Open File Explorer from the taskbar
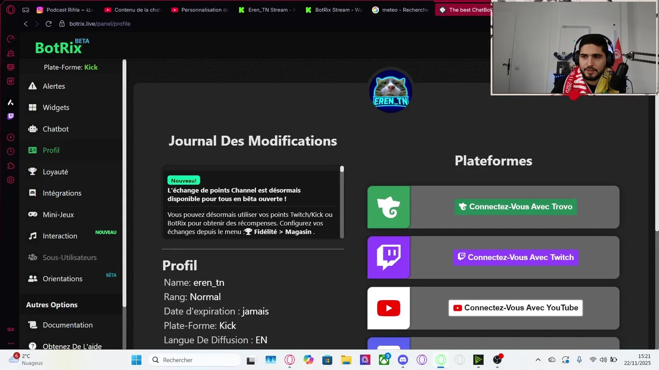Screen dimensions: 659x370 click(346, 360)
